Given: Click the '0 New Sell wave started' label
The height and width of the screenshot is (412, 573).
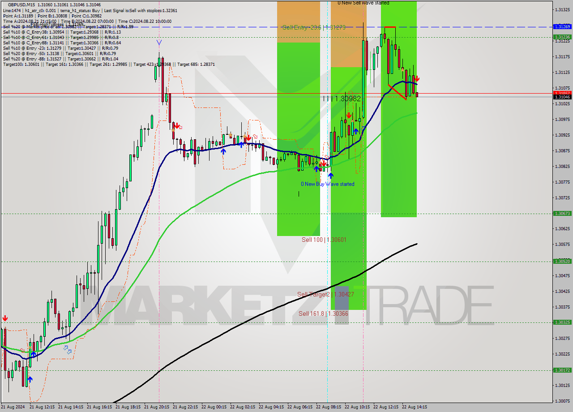Looking at the screenshot, I should click(363, 3).
